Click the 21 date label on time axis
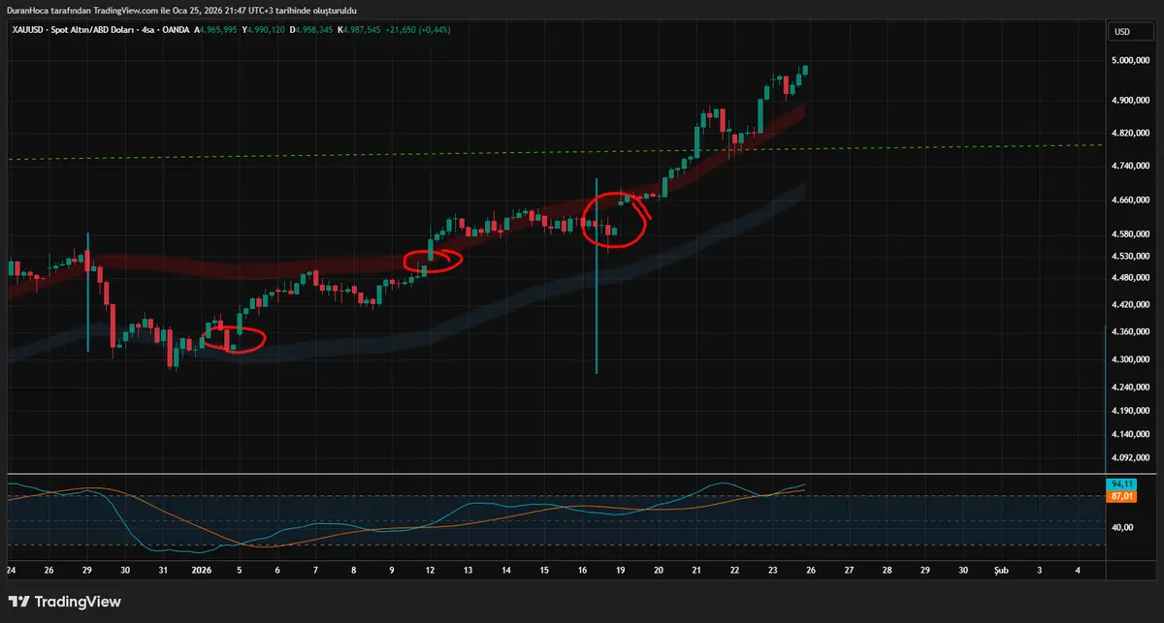 coord(696,571)
